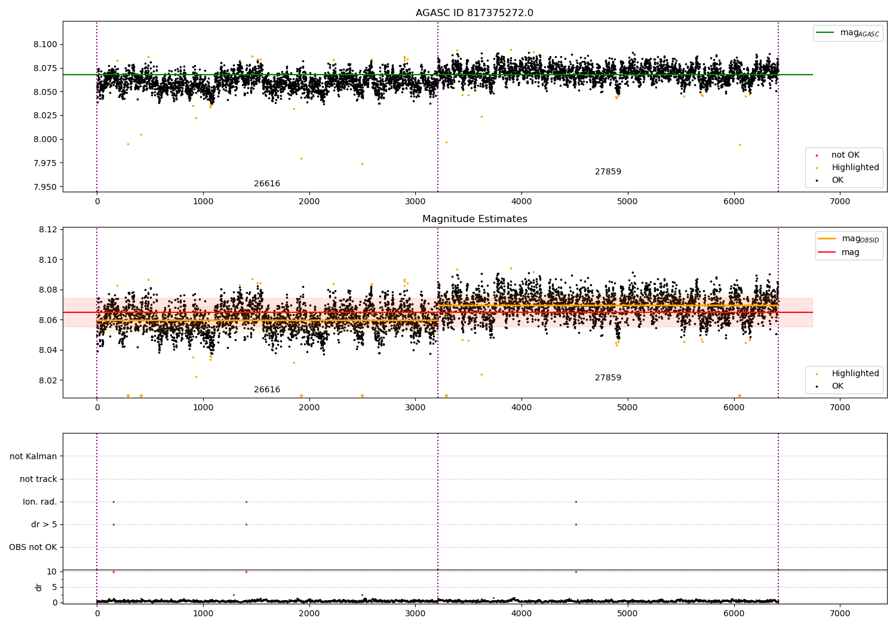This screenshot has height=627, width=896.
Task: Click the 'not Kalman' row label
Action: click(33, 456)
